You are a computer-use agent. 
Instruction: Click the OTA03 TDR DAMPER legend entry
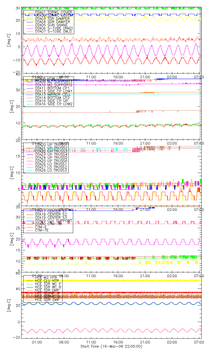[x=51, y=19]
